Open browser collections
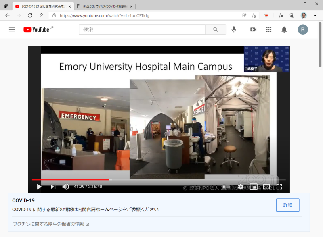This screenshot has height=237, width=323. pos(292,15)
